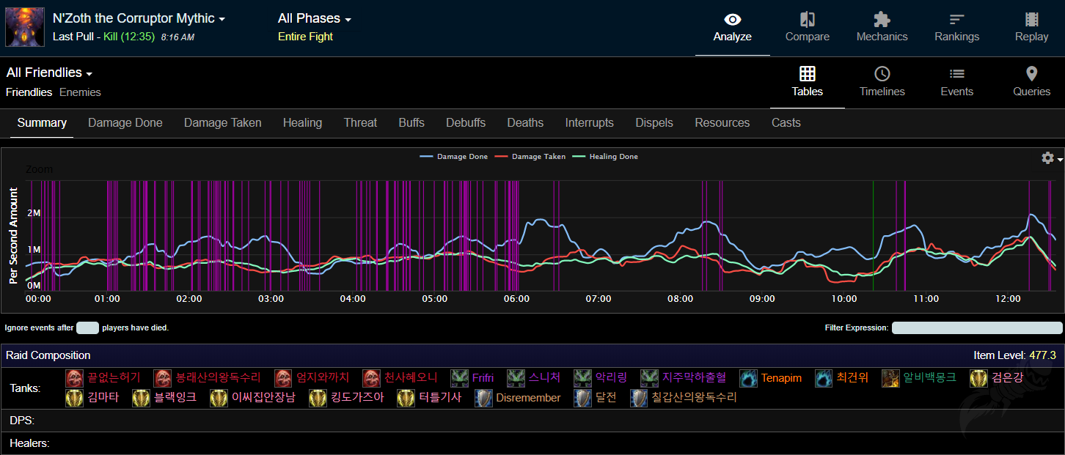Viewport: 1065px width, 455px height.
Task: Open the Mechanics puzzle icon
Action: click(x=882, y=20)
